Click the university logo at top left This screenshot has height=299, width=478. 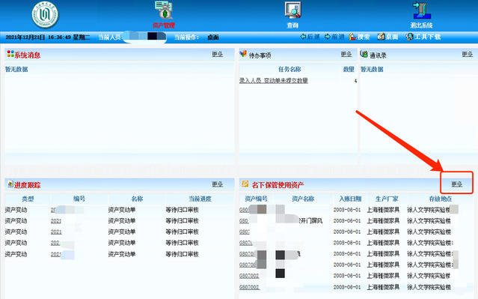pyautogui.click(x=45, y=14)
